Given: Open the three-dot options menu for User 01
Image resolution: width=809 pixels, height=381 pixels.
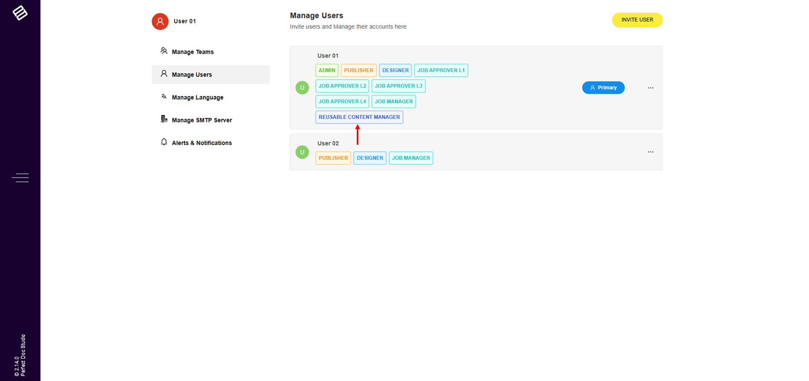Looking at the screenshot, I should (x=650, y=88).
